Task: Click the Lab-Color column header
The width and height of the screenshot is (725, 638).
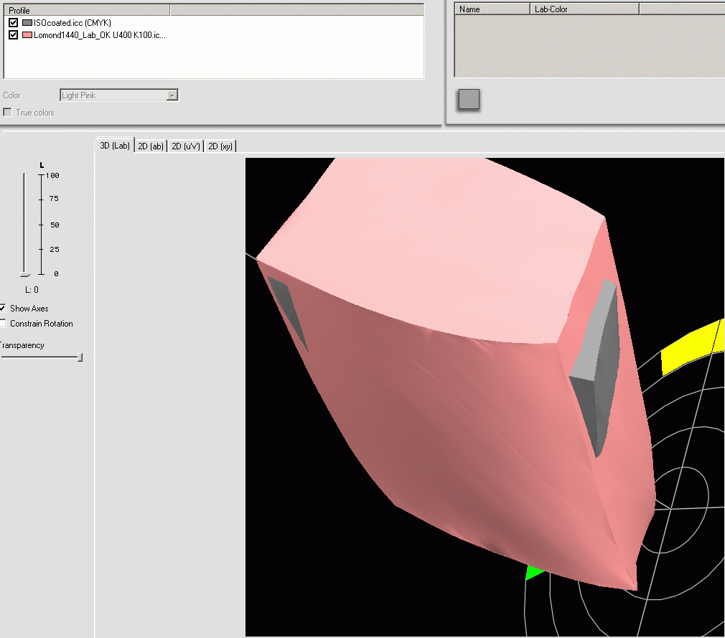Action: [x=584, y=9]
